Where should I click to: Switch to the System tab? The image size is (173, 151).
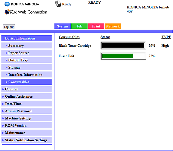pyautogui.click(x=63, y=26)
